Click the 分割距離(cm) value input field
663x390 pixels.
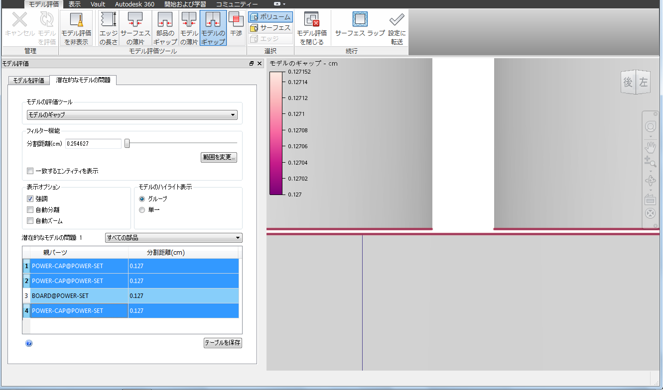click(93, 144)
